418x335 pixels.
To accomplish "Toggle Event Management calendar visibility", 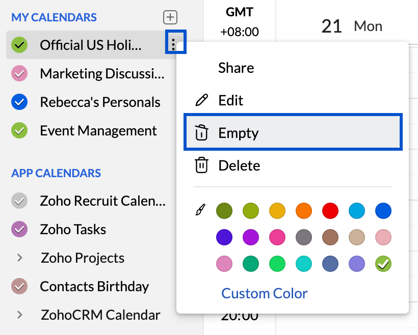I will tap(19, 131).
